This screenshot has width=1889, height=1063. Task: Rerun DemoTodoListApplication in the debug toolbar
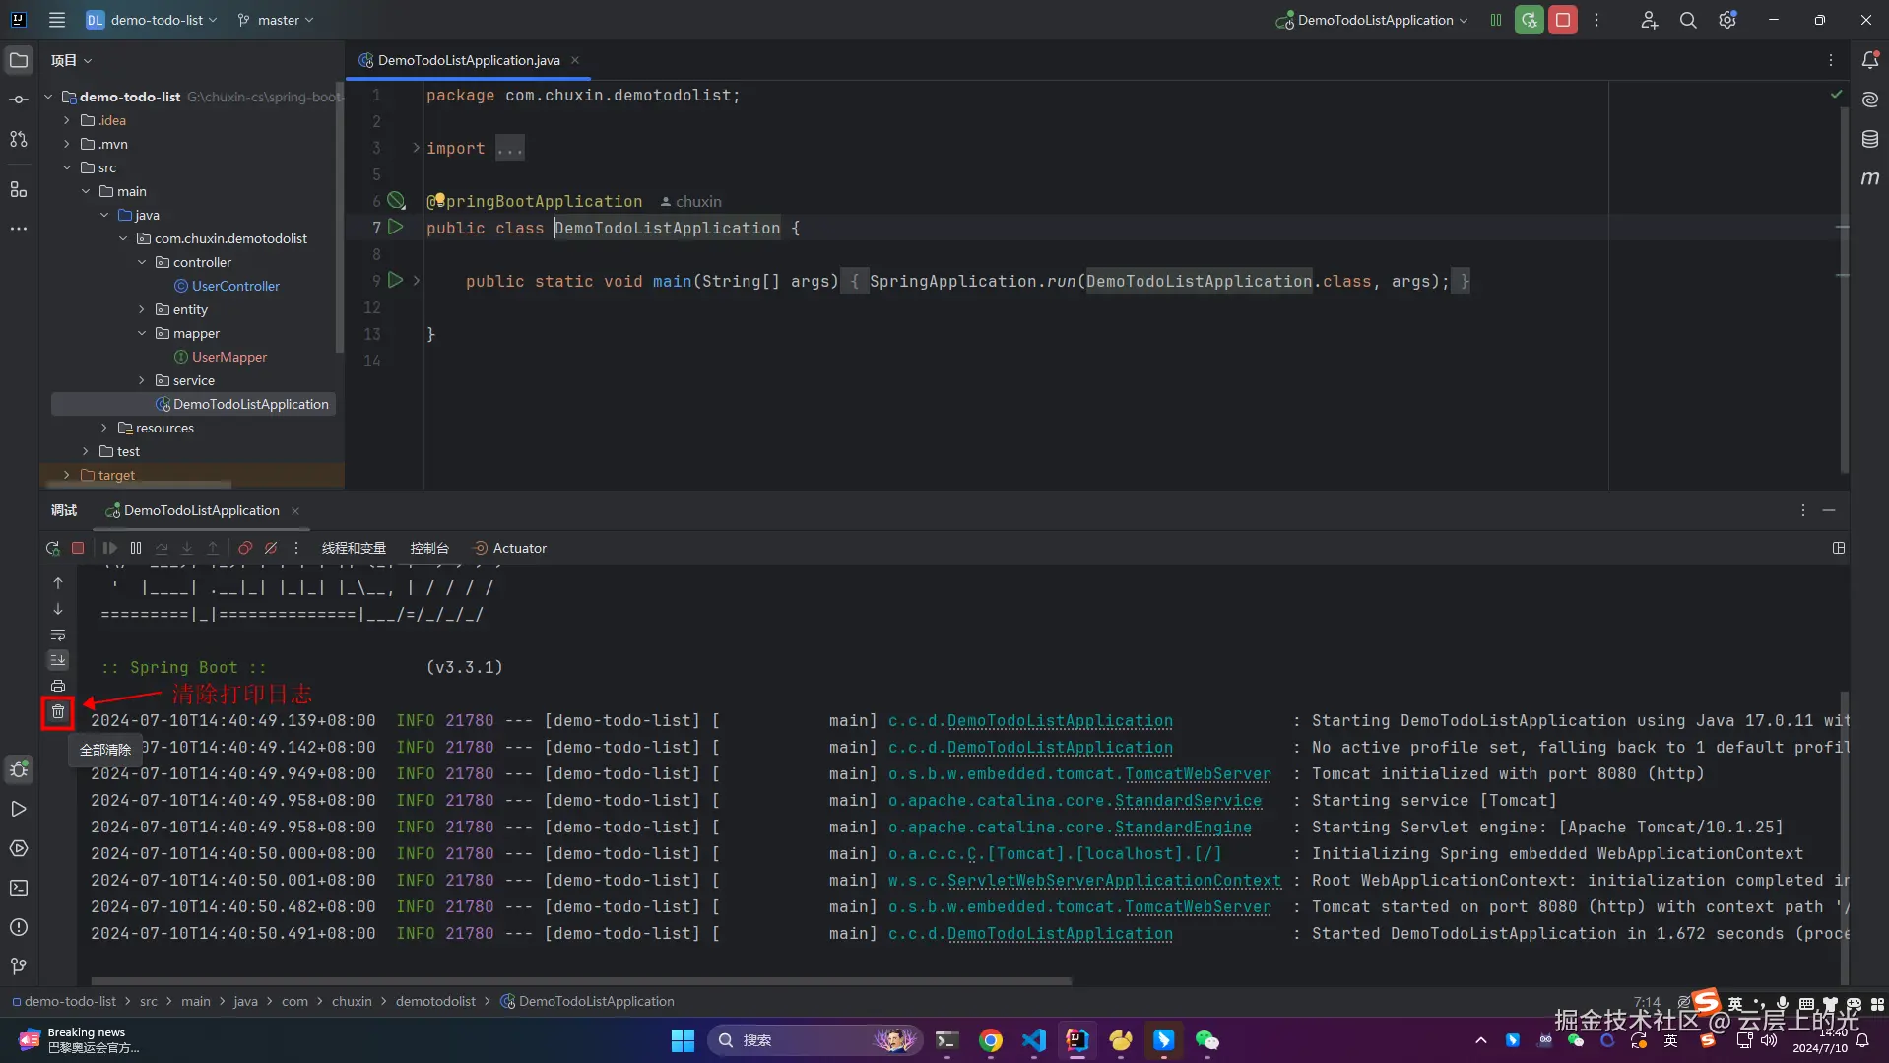tap(52, 548)
